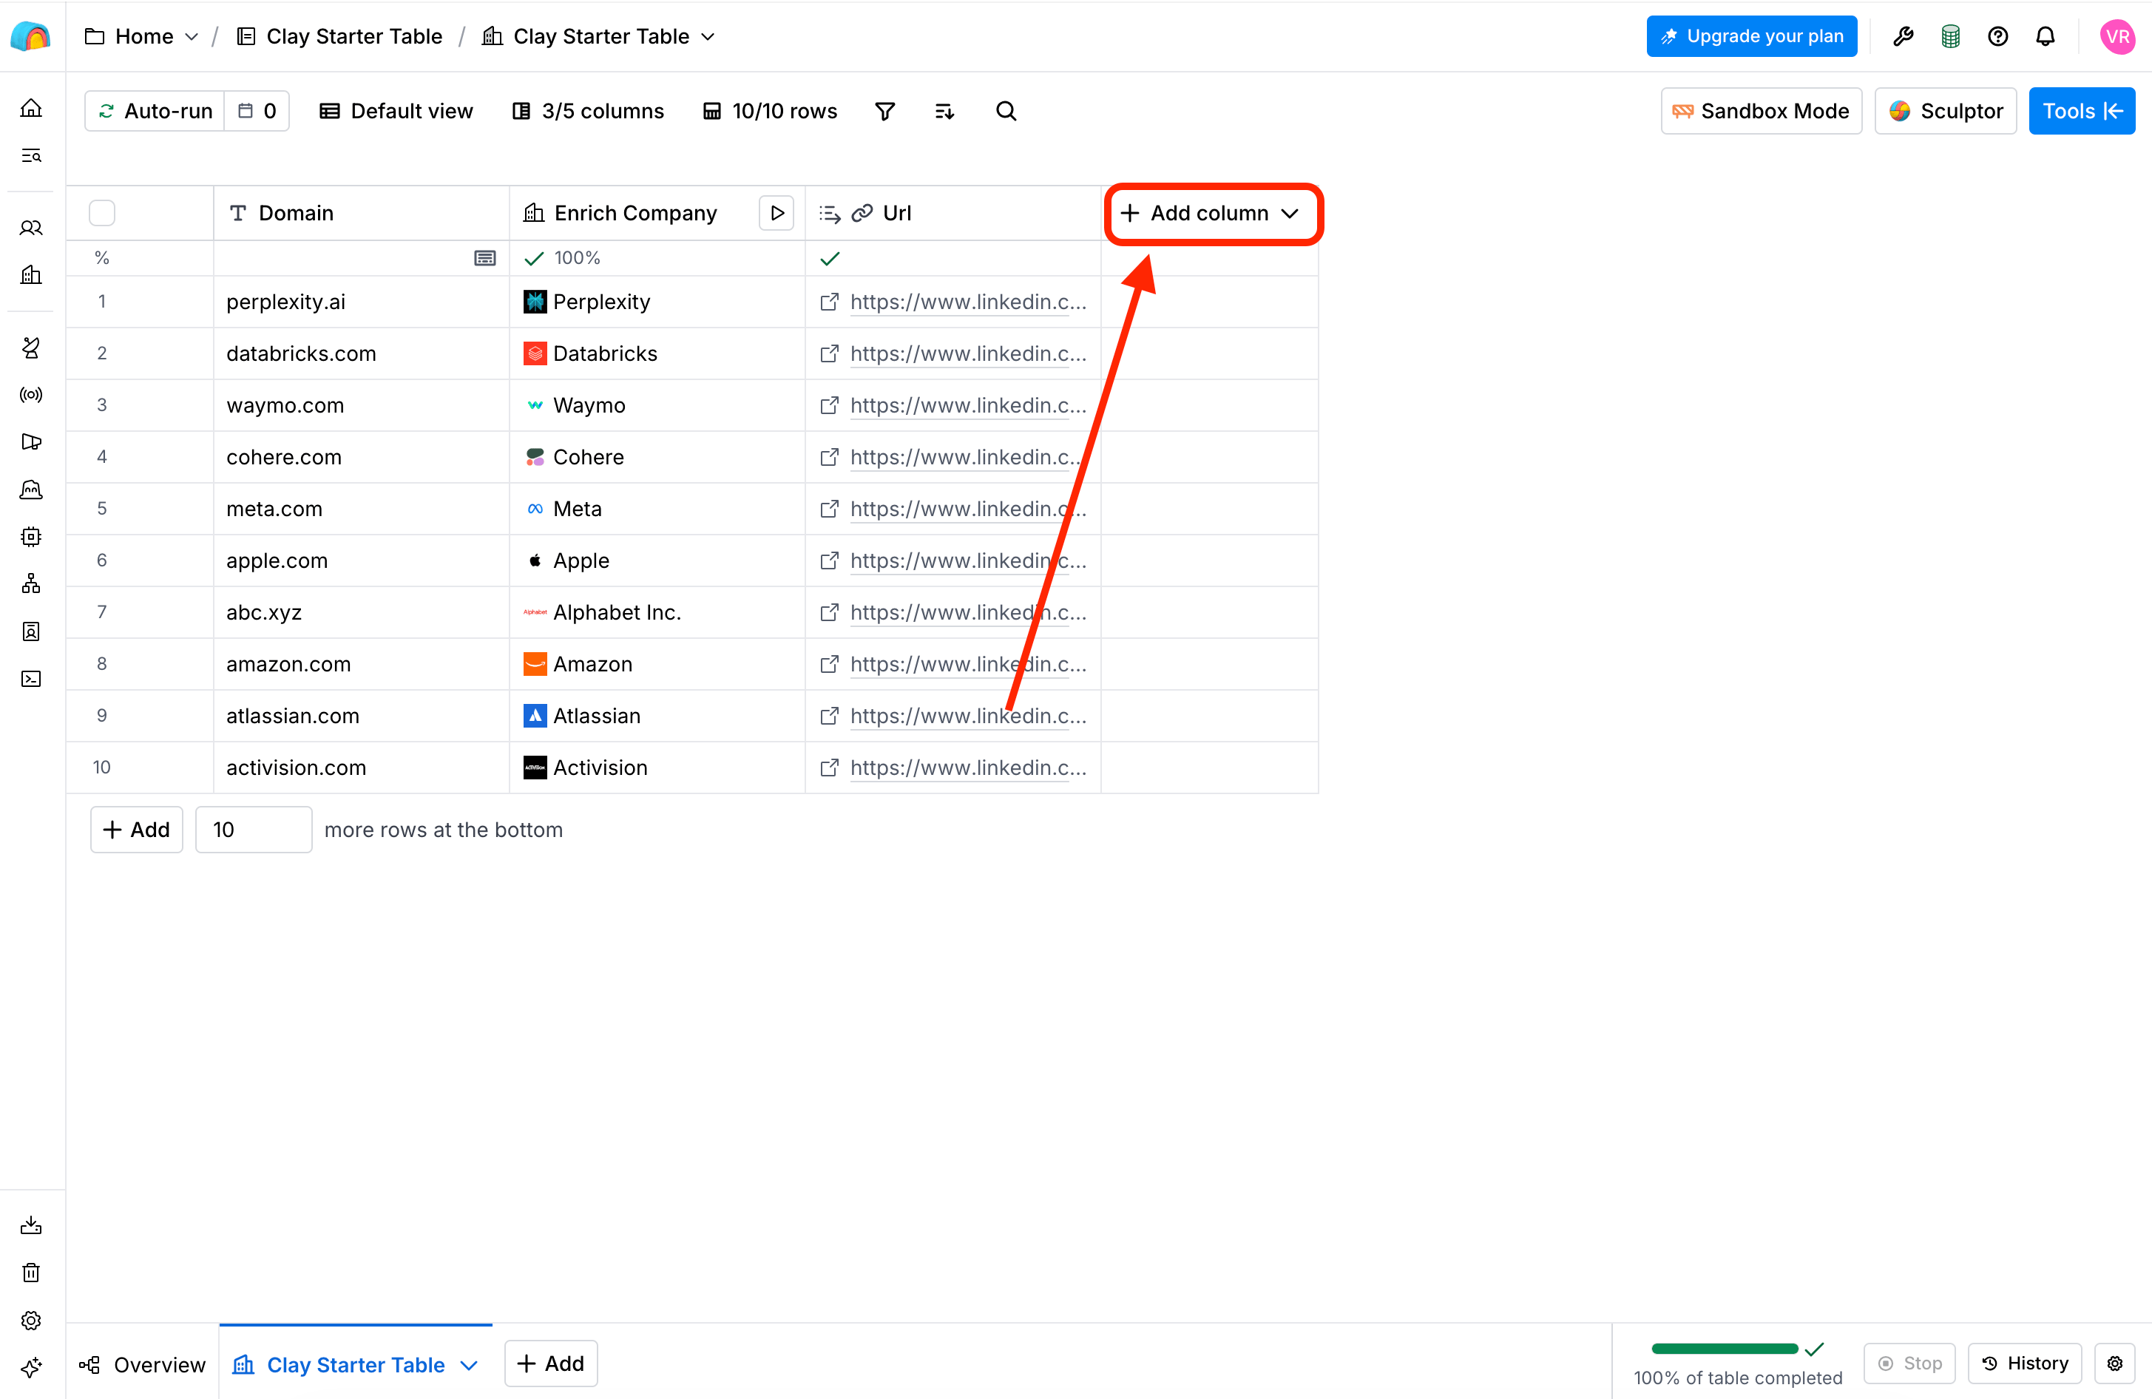
Task: Click the Clay rainbow logo
Action: pos(31,36)
